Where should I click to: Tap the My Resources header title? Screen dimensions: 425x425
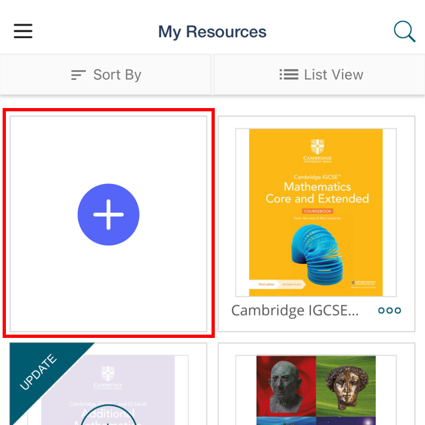pos(212,31)
